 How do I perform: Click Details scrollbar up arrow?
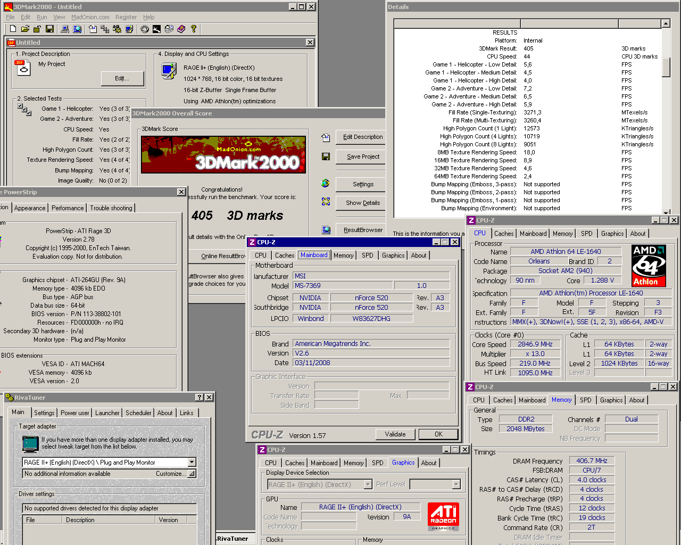[666, 23]
